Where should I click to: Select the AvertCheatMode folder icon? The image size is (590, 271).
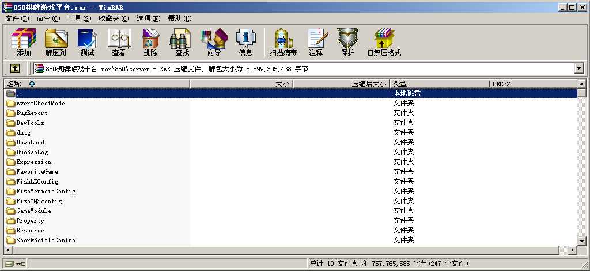pos(10,104)
